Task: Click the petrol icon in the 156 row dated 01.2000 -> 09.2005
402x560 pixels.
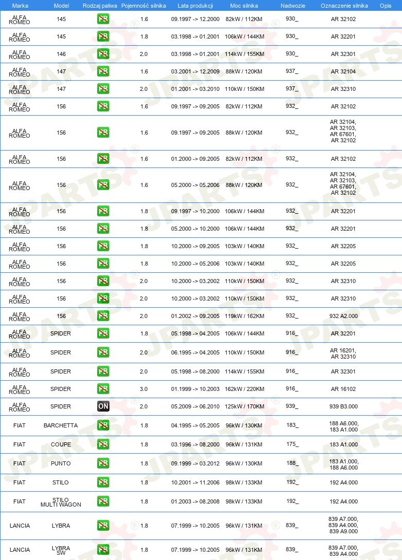Action: coord(103,159)
